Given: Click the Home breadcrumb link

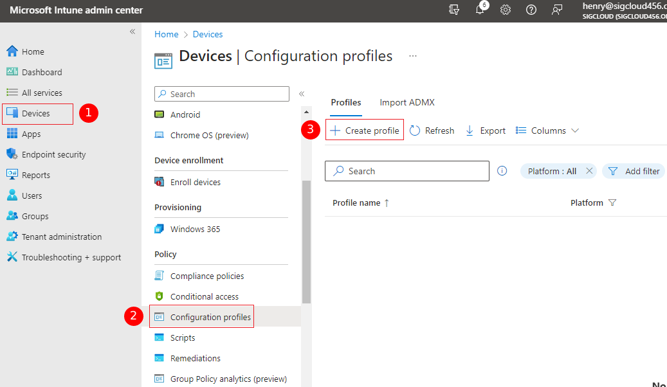Looking at the screenshot, I should [x=166, y=34].
